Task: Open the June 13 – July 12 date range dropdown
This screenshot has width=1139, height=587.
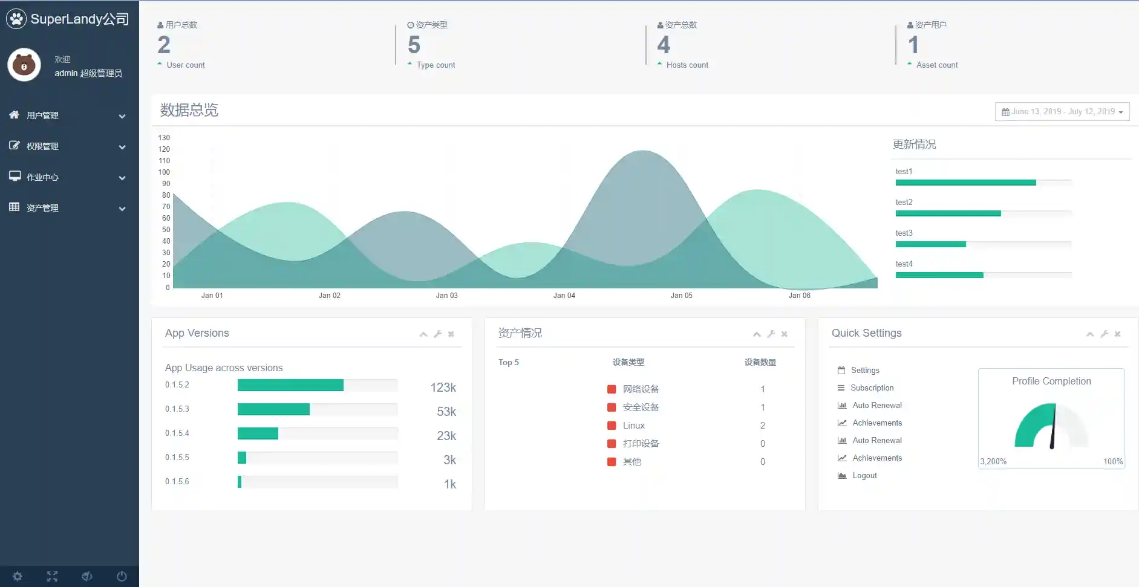Action: 1062,112
